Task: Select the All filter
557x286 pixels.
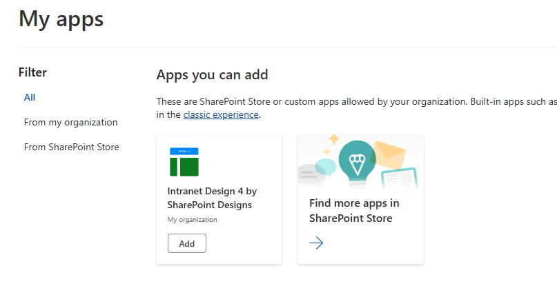Action: [x=30, y=97]
